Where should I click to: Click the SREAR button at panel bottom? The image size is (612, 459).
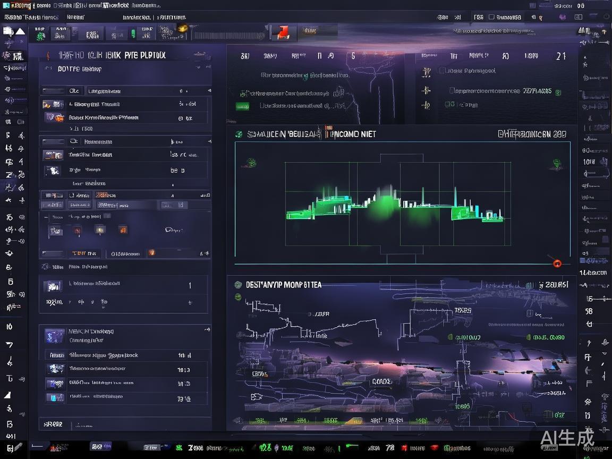[x=53, y=424]
